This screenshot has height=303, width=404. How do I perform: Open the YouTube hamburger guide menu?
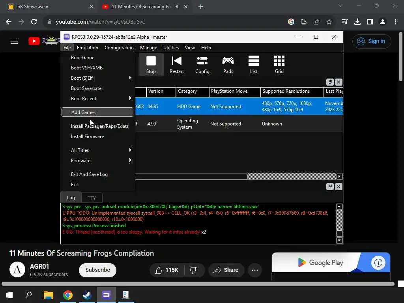point(14,41)
